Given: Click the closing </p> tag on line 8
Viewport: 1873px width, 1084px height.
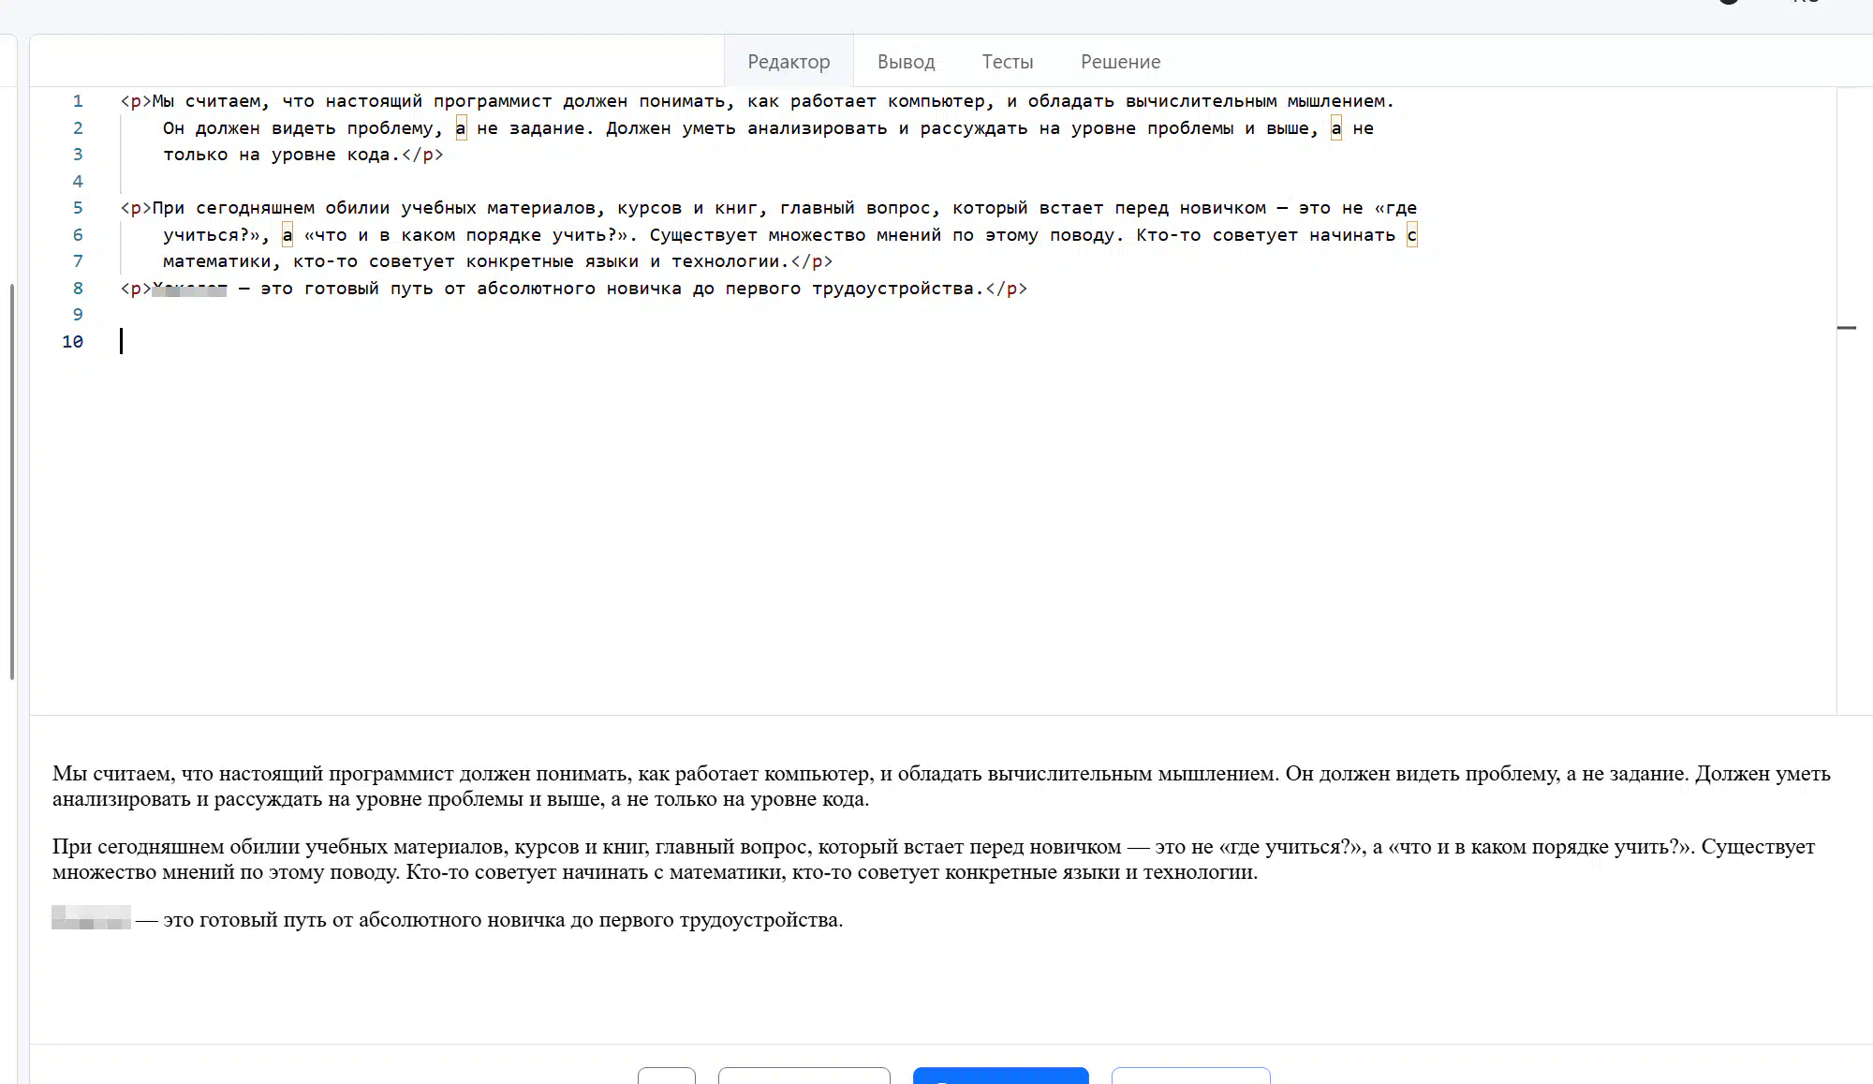Looking at the screenshot, I should click(x=1006, y=289).
